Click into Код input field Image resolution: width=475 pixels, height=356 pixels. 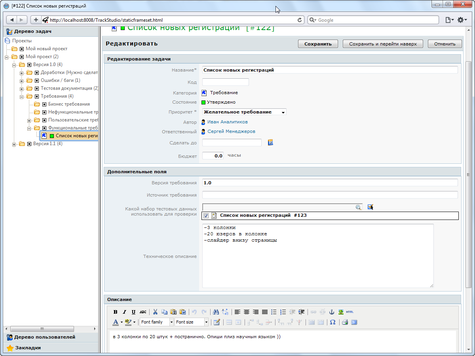(226, 82)
